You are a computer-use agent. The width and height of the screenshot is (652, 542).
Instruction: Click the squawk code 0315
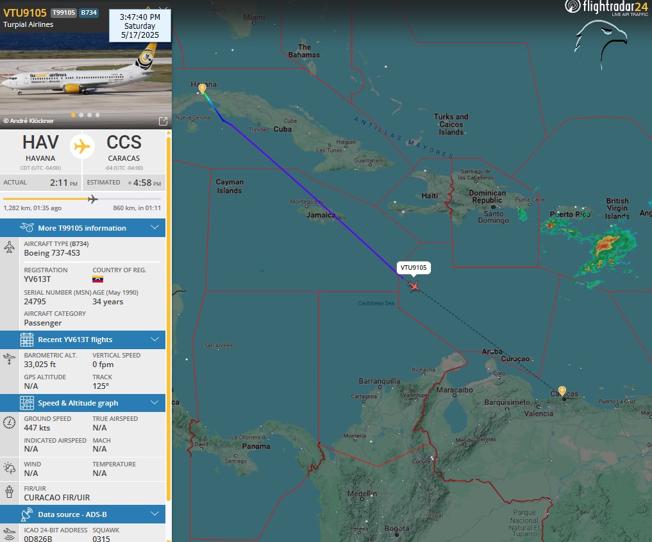click(101, 539)
